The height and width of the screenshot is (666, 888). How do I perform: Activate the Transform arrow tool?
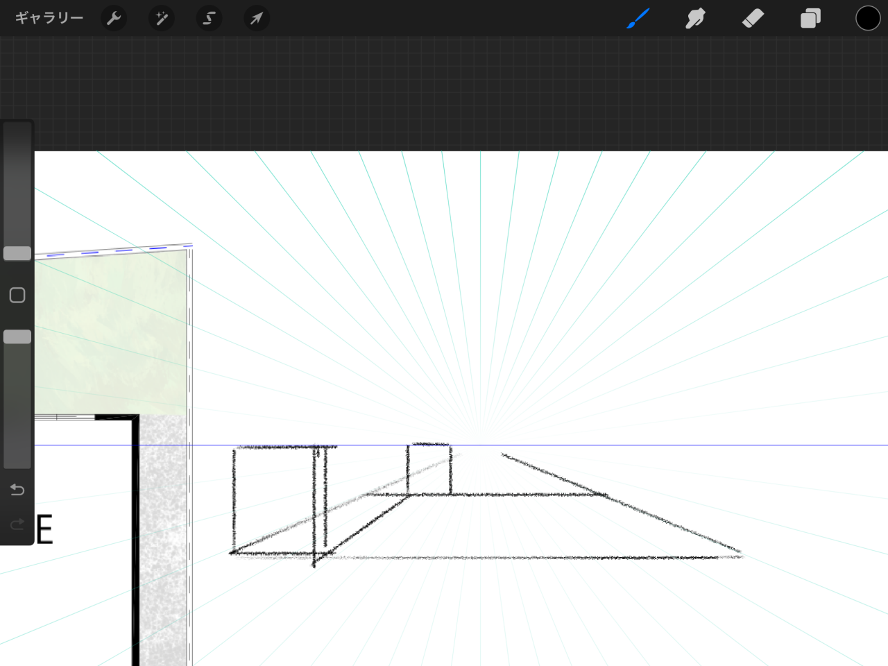click(257, 19)
